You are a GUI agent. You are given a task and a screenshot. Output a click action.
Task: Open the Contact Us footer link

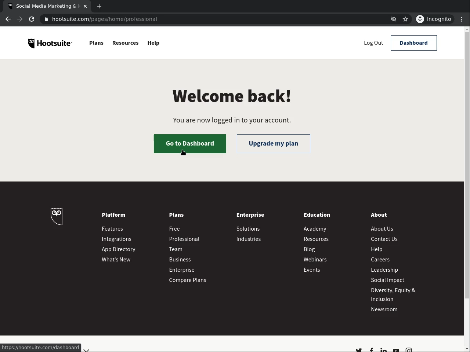coord(384,239)
